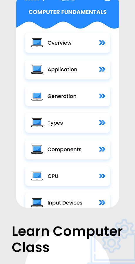The image size is (135, 264).
Task: Click the laptop icon next to Types
Action: [37, 123]
